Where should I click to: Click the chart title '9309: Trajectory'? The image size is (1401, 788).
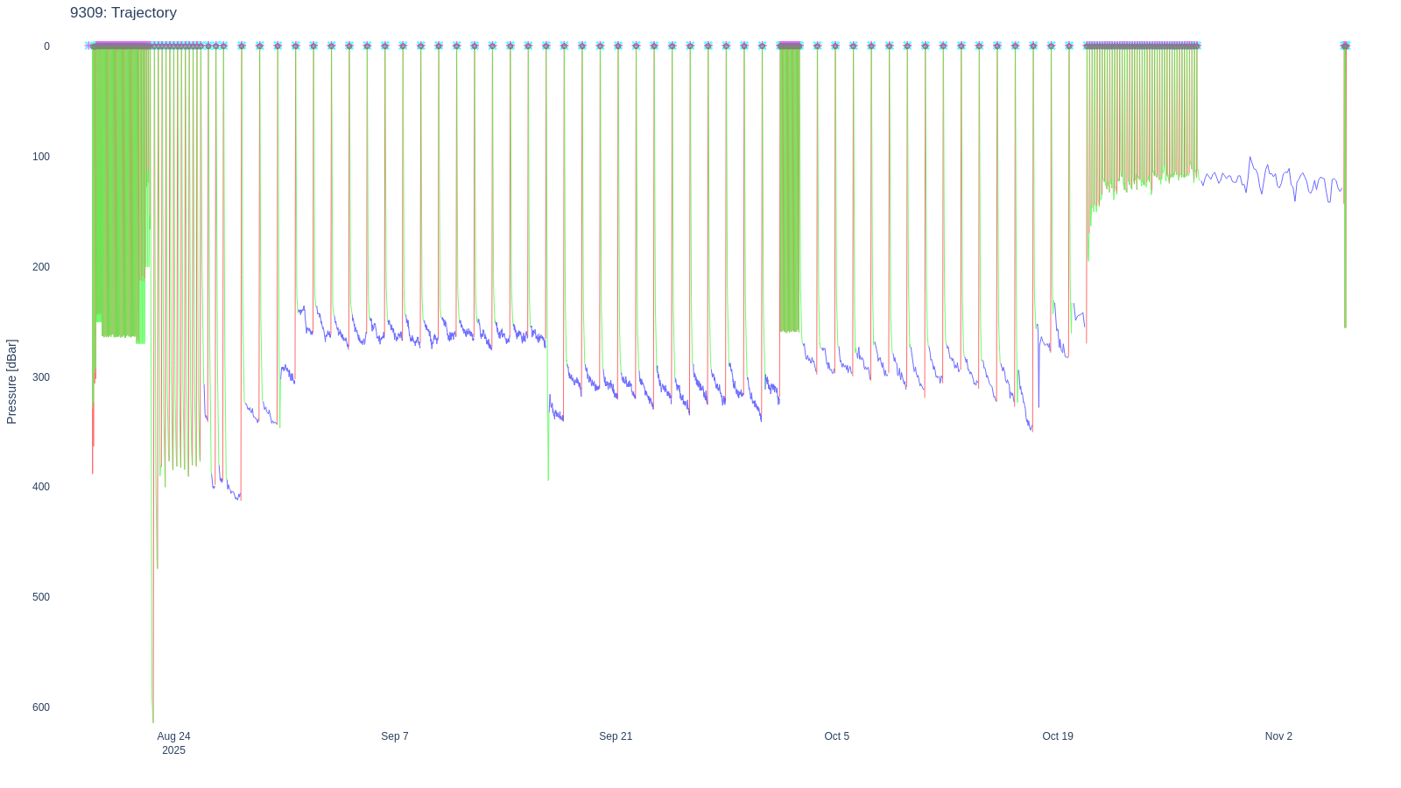tap(123, 13)
